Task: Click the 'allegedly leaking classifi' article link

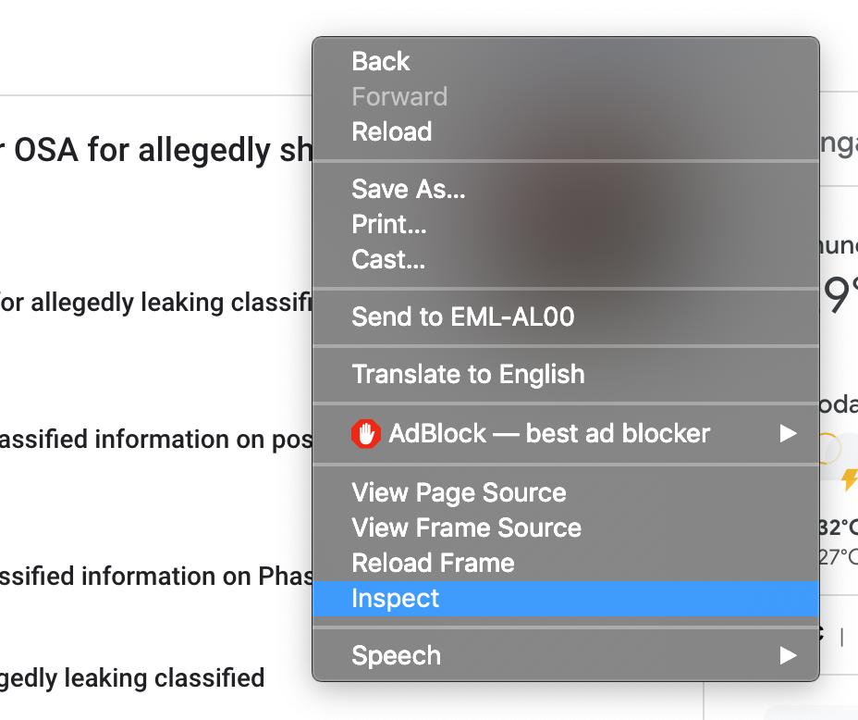Action: click(x=157, y=303)
